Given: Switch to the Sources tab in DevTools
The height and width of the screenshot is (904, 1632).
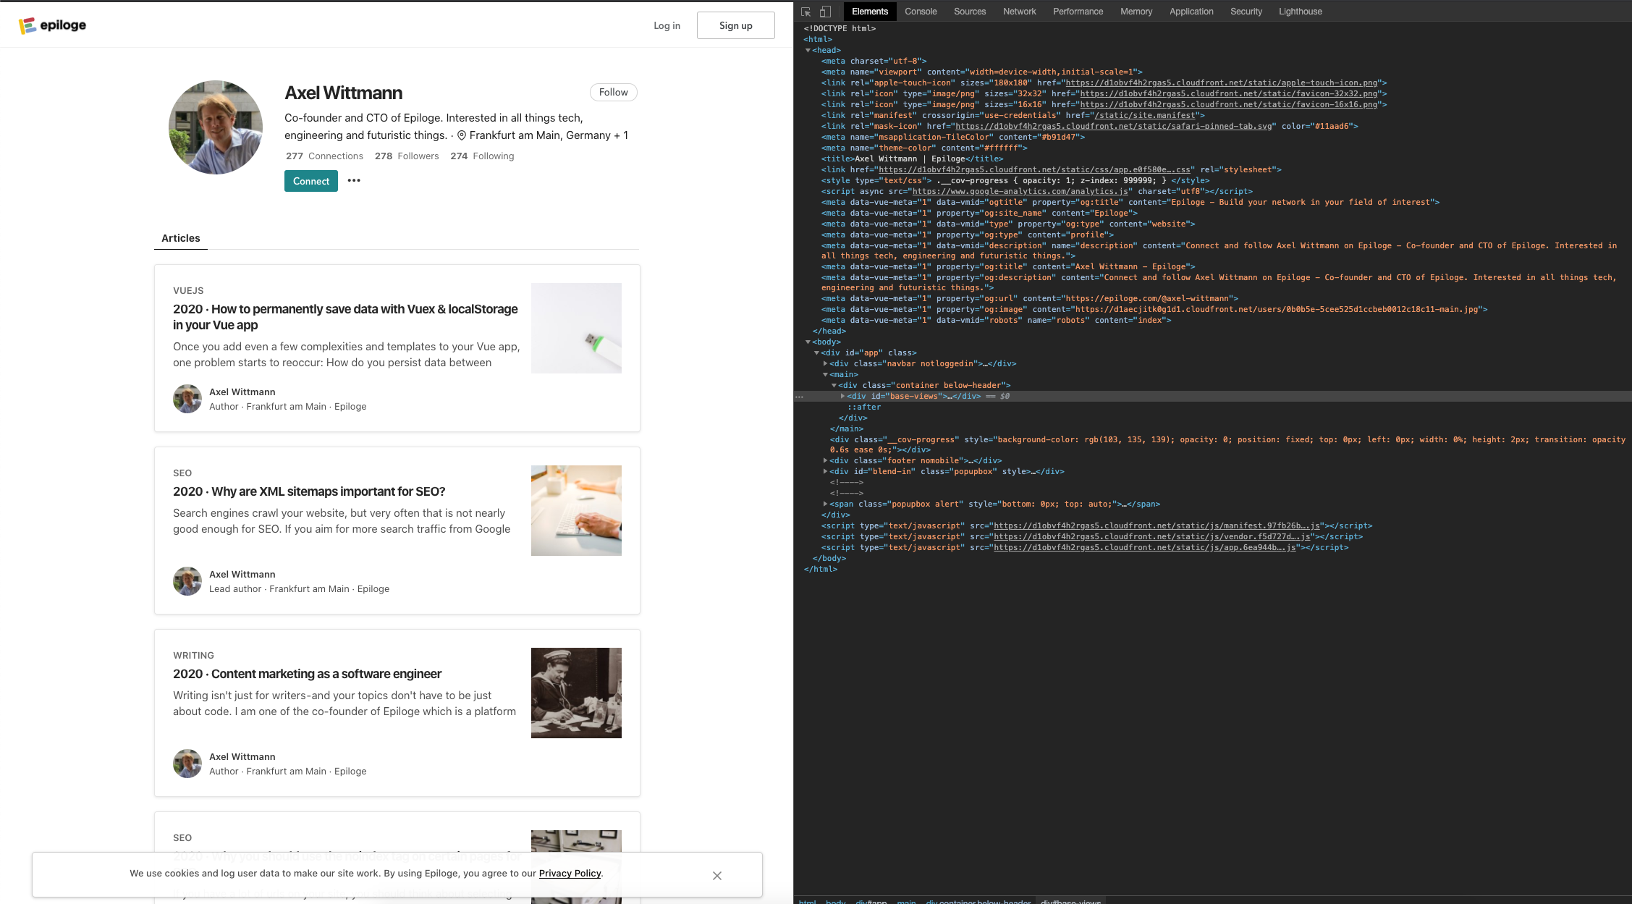Looking at the screenshot, I should tap(970, 12).
